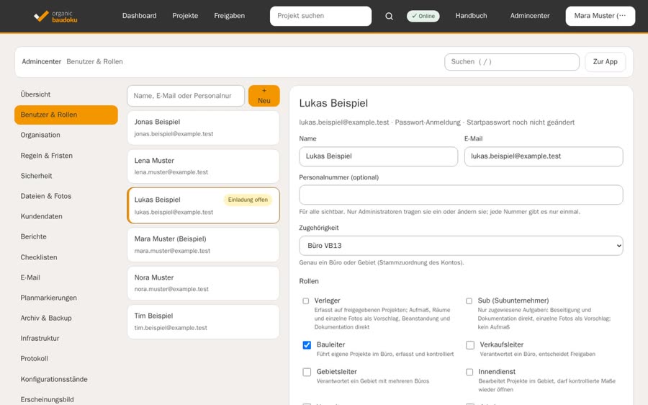
Task: Click the E-Mail input field
Action: tap(544, 156)
